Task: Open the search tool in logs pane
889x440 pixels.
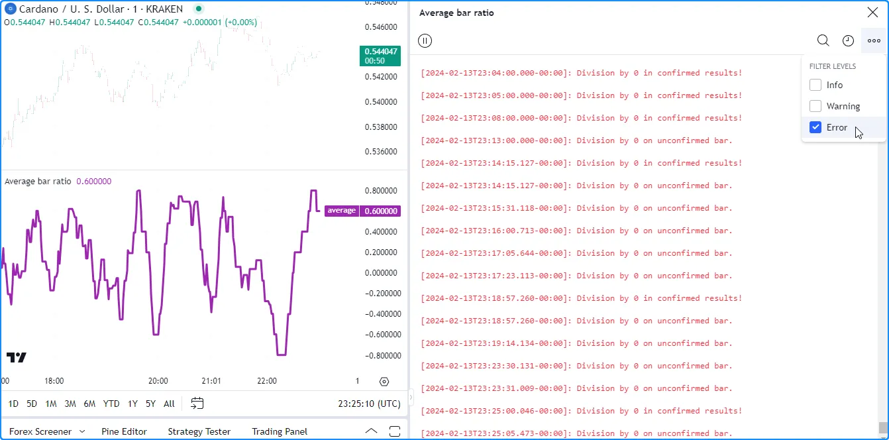Action: point(823,41)
